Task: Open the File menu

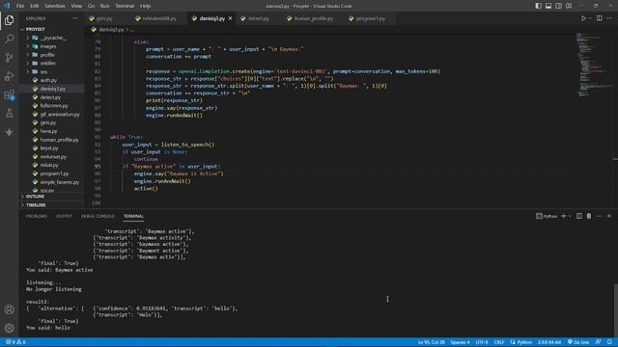Action: (x=20, y=6)
